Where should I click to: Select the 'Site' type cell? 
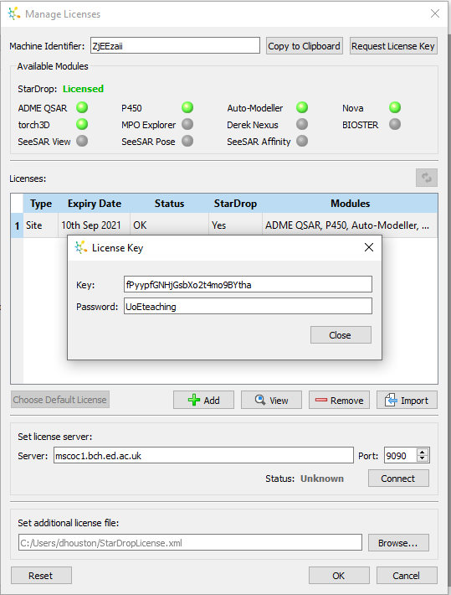[x=41, y=225]
